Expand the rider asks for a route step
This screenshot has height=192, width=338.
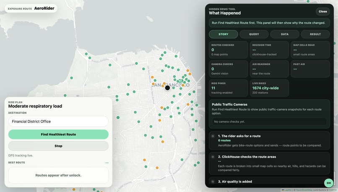(x=270, y=141)
